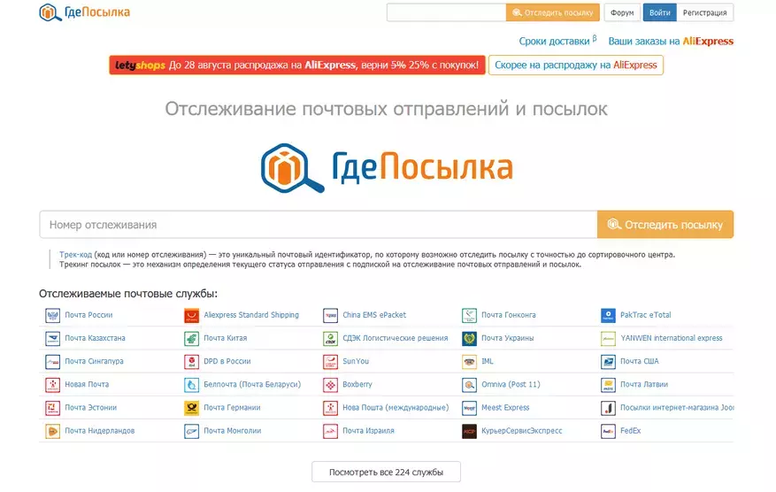The height and width of the screenshot is (492, 776).
Task: Click the Boxberry icon
Action: pyautogui.click(x=330, y=385)
